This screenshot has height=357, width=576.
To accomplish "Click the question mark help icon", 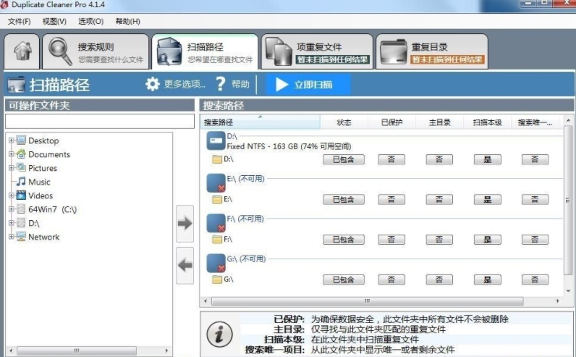I will click(x=221, y=84).
